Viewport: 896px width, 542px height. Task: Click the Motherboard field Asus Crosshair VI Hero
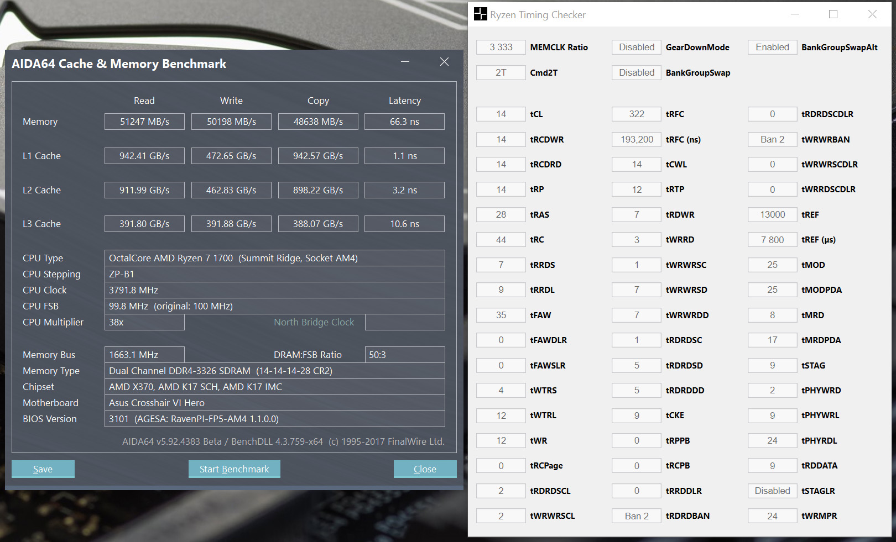(x=275, y=403)
